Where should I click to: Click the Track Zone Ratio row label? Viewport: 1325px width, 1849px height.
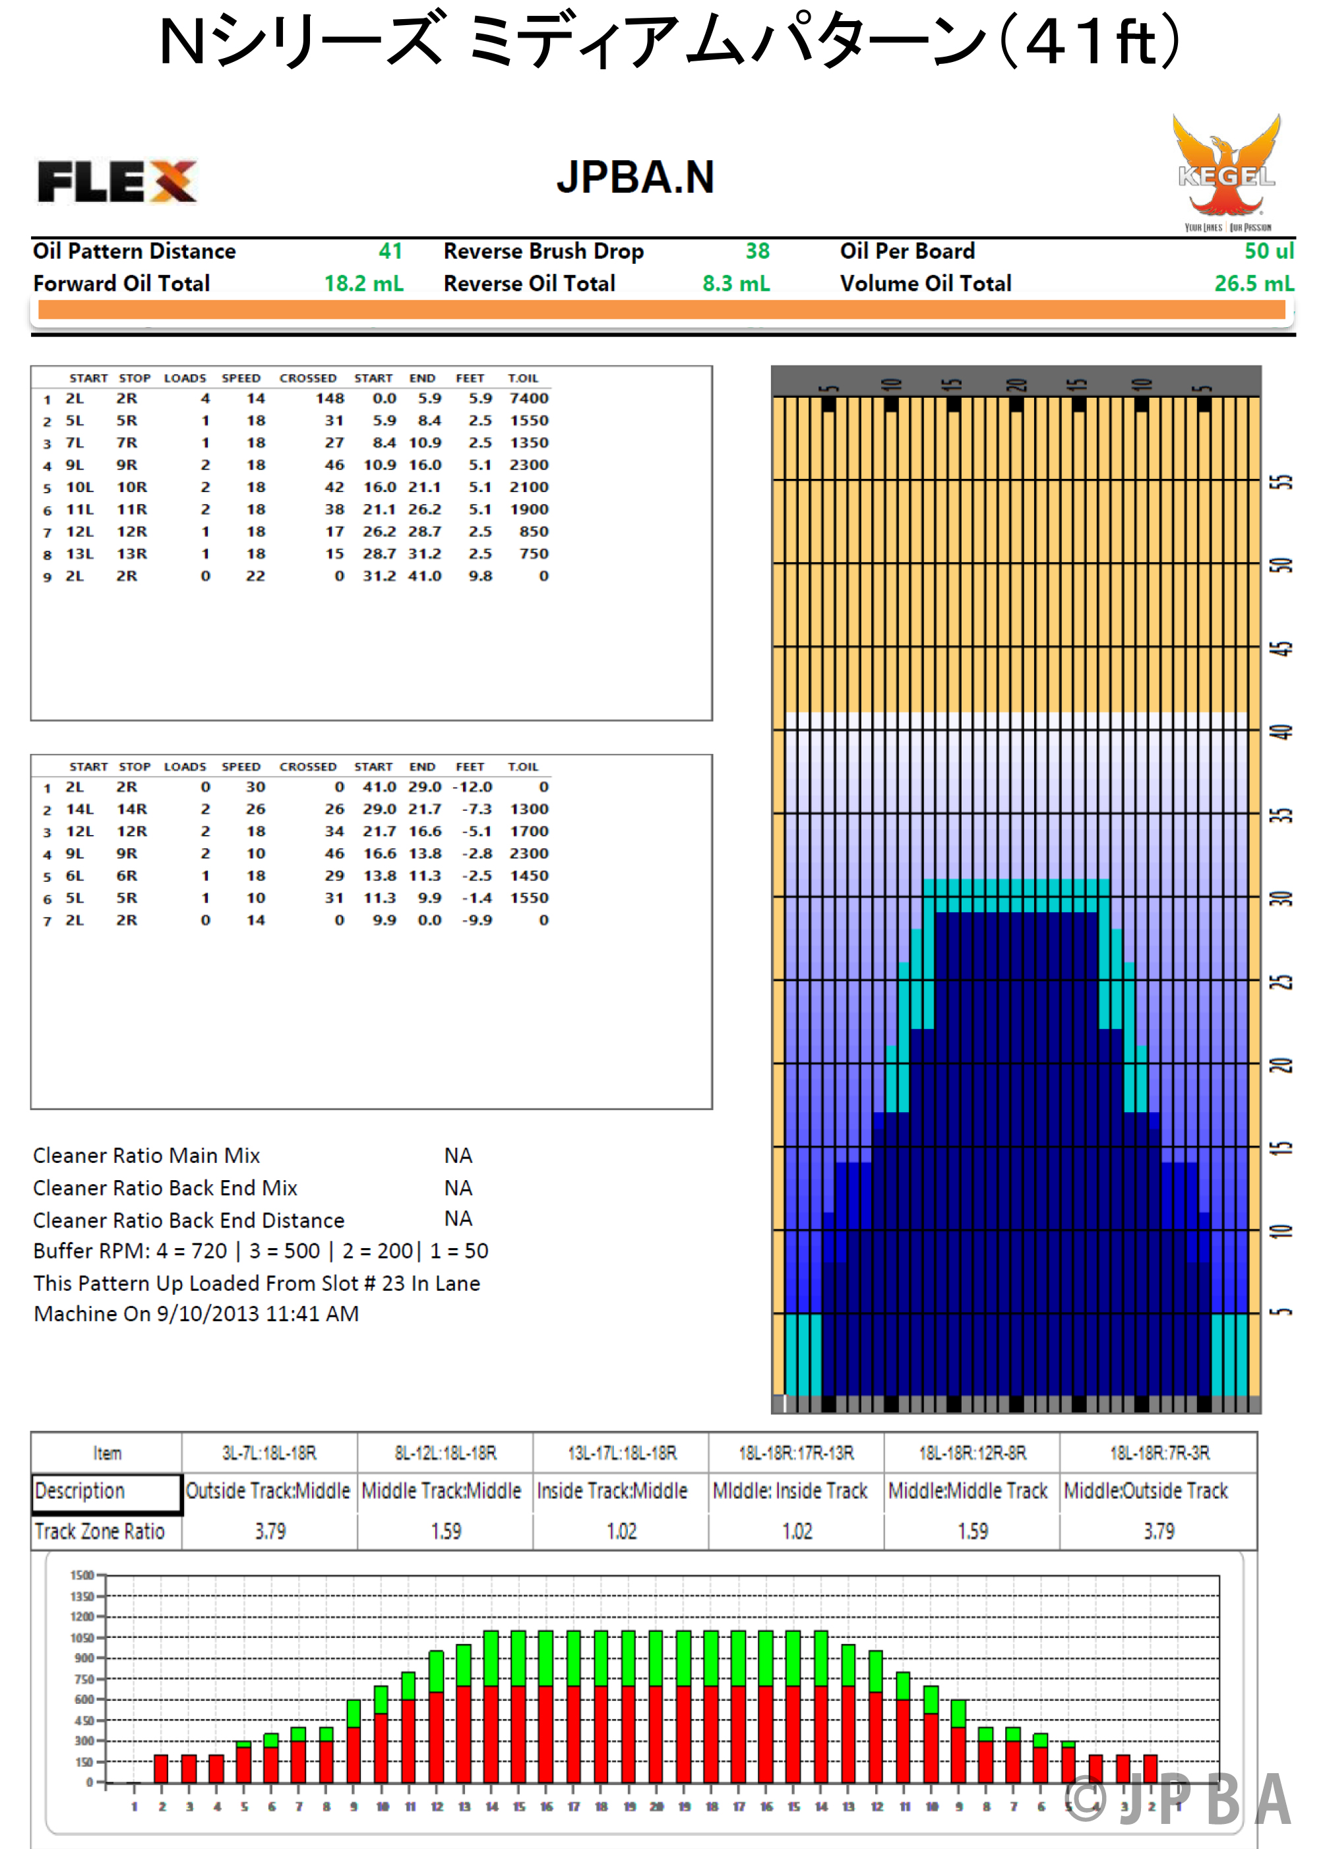tap(100, 1531)
